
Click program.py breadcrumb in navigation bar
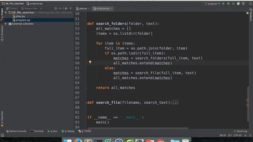34,4
